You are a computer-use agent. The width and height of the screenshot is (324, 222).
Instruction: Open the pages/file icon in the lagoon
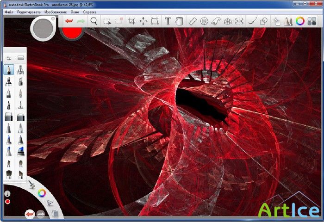(x=55, y=213)
